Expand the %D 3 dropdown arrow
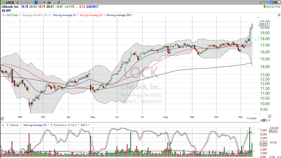281x158 pixels. click(89, 125)
